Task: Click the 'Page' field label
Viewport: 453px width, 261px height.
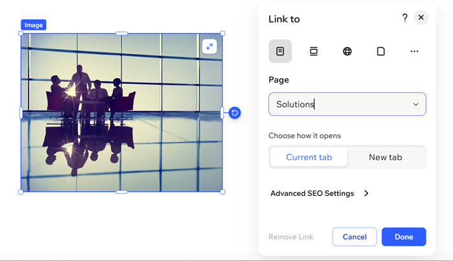Action: click(x=278, y=79)
